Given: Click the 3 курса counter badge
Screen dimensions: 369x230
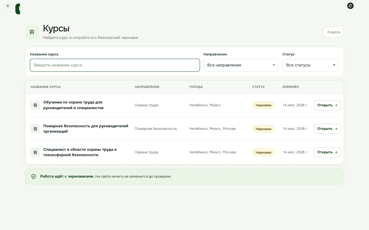Looking at the screenshot, I should pos(333,32).
